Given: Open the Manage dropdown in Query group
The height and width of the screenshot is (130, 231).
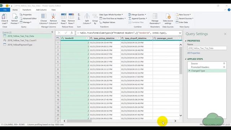Looking at the screenshot, I should pos(25,22).
